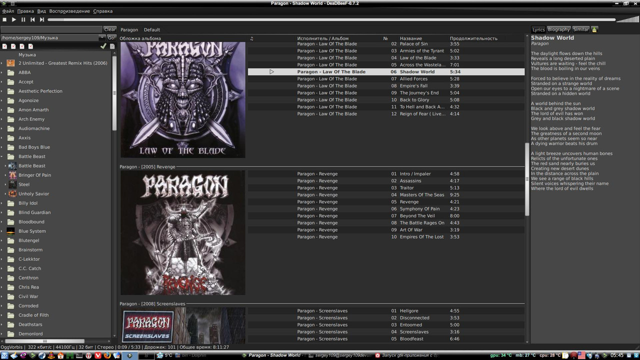Skip to the next track
The width and height of the screenshot is (640, 360).
42,19
